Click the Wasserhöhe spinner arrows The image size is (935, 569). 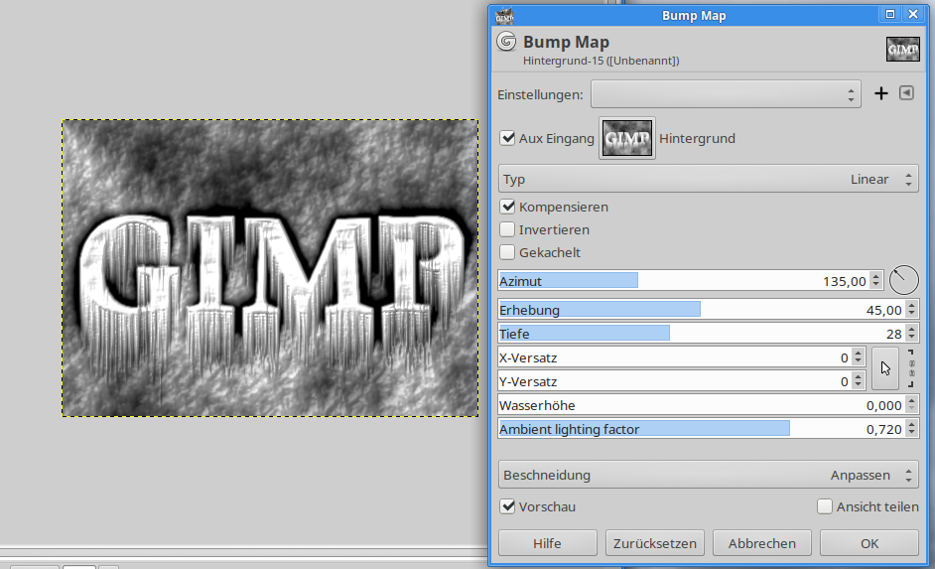coord(911,405)
